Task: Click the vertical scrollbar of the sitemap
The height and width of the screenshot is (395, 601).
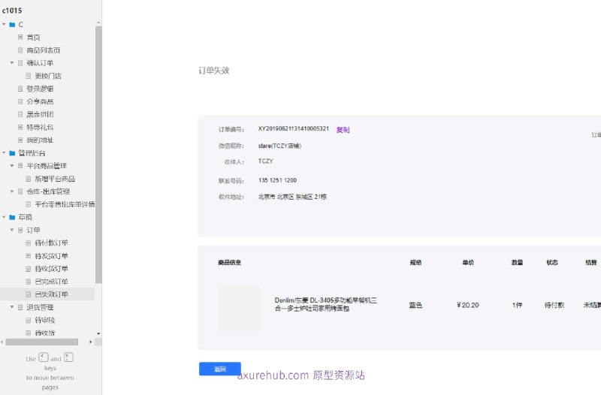Action: click(98, 155)
